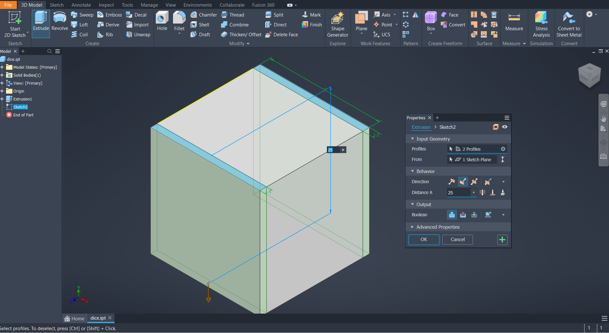Set direction to Asymmetric
The width and height of the screenshot is (609, 333).
pos(488,182)
